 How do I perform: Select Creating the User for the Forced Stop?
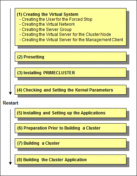(56, 19)
